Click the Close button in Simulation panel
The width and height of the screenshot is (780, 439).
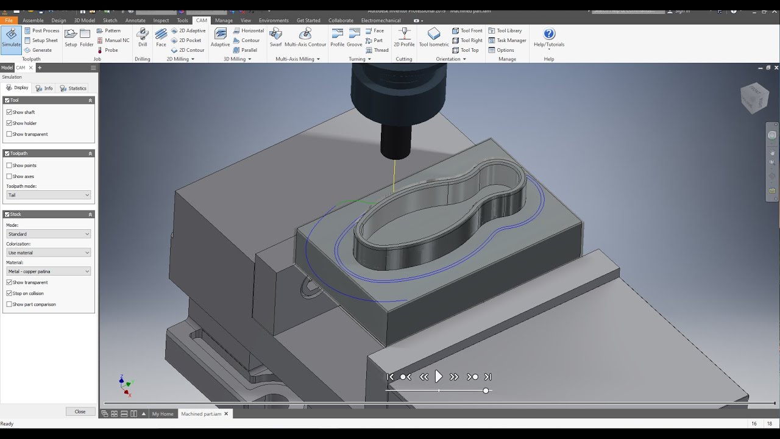coord(80,412)
